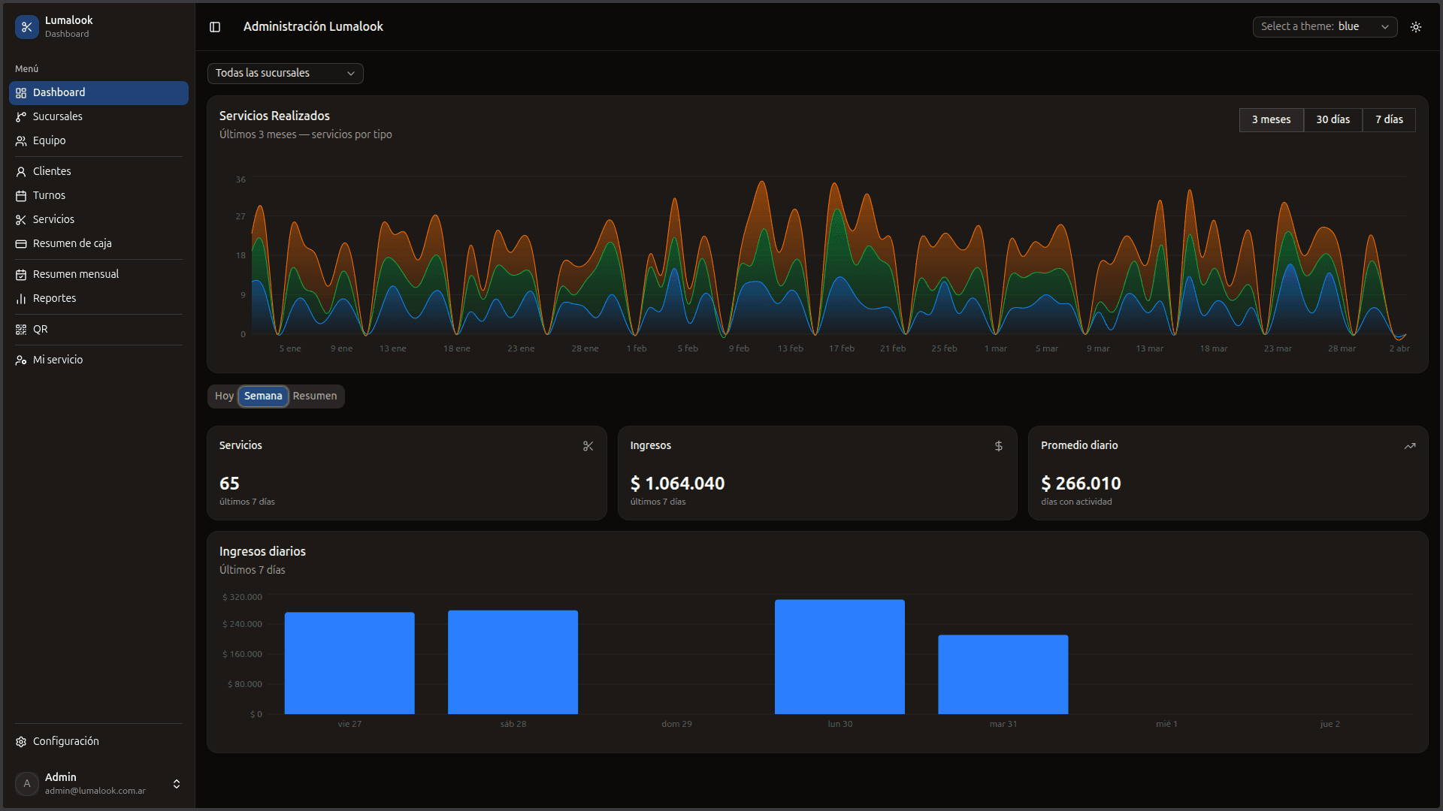The height and width of the screenshot is (811, 1443).
Task: Click the mar 31 bar in chart
Action: coord(1003,674)
